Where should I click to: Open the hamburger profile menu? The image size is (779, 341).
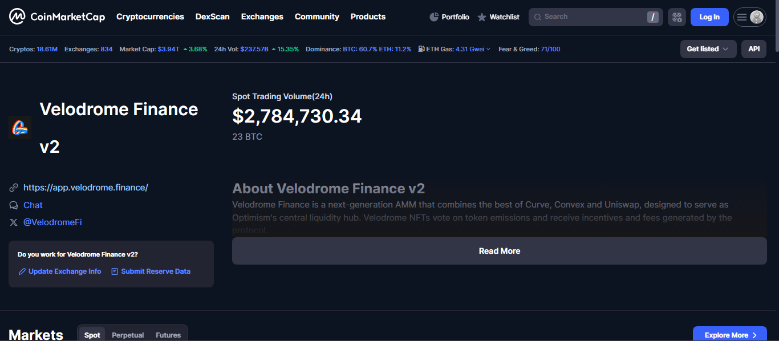pos(742,17)
